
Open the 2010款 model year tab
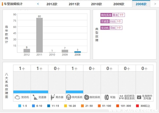click(x=96, y=4)
